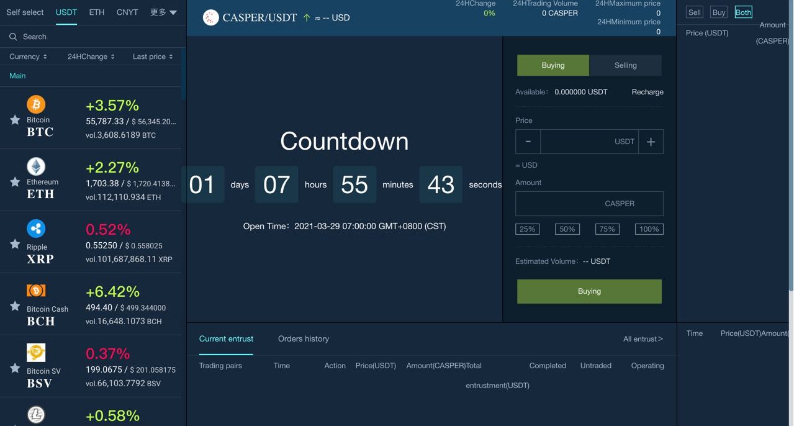Click the Main section label
This screenshot has height=426, width=794.
17,76
